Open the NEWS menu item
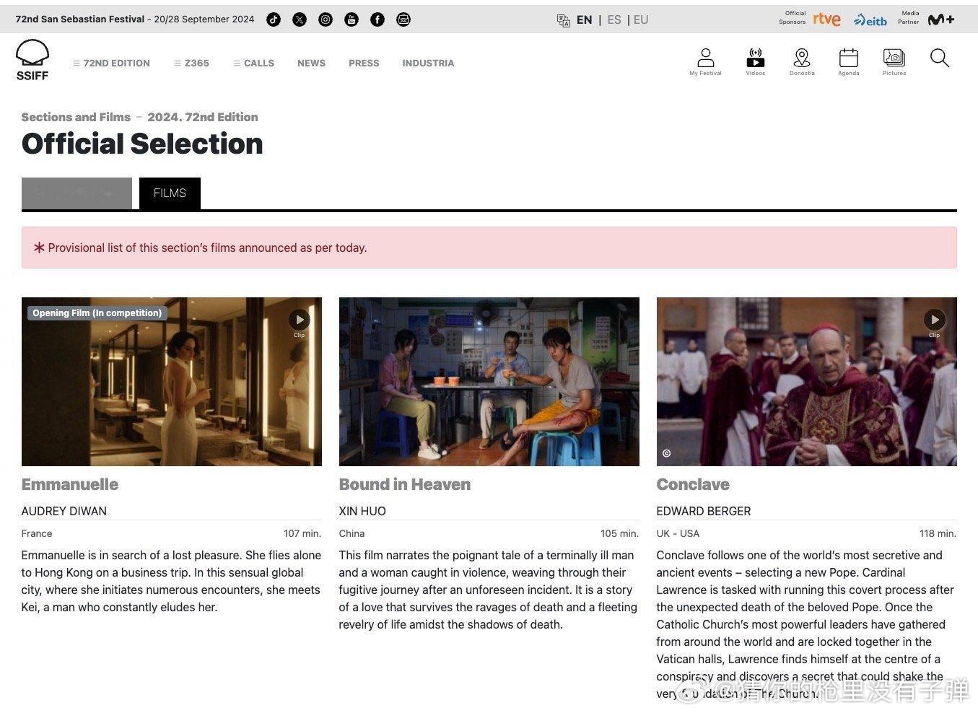Viewport: 978px width, 713px height. 311,64
